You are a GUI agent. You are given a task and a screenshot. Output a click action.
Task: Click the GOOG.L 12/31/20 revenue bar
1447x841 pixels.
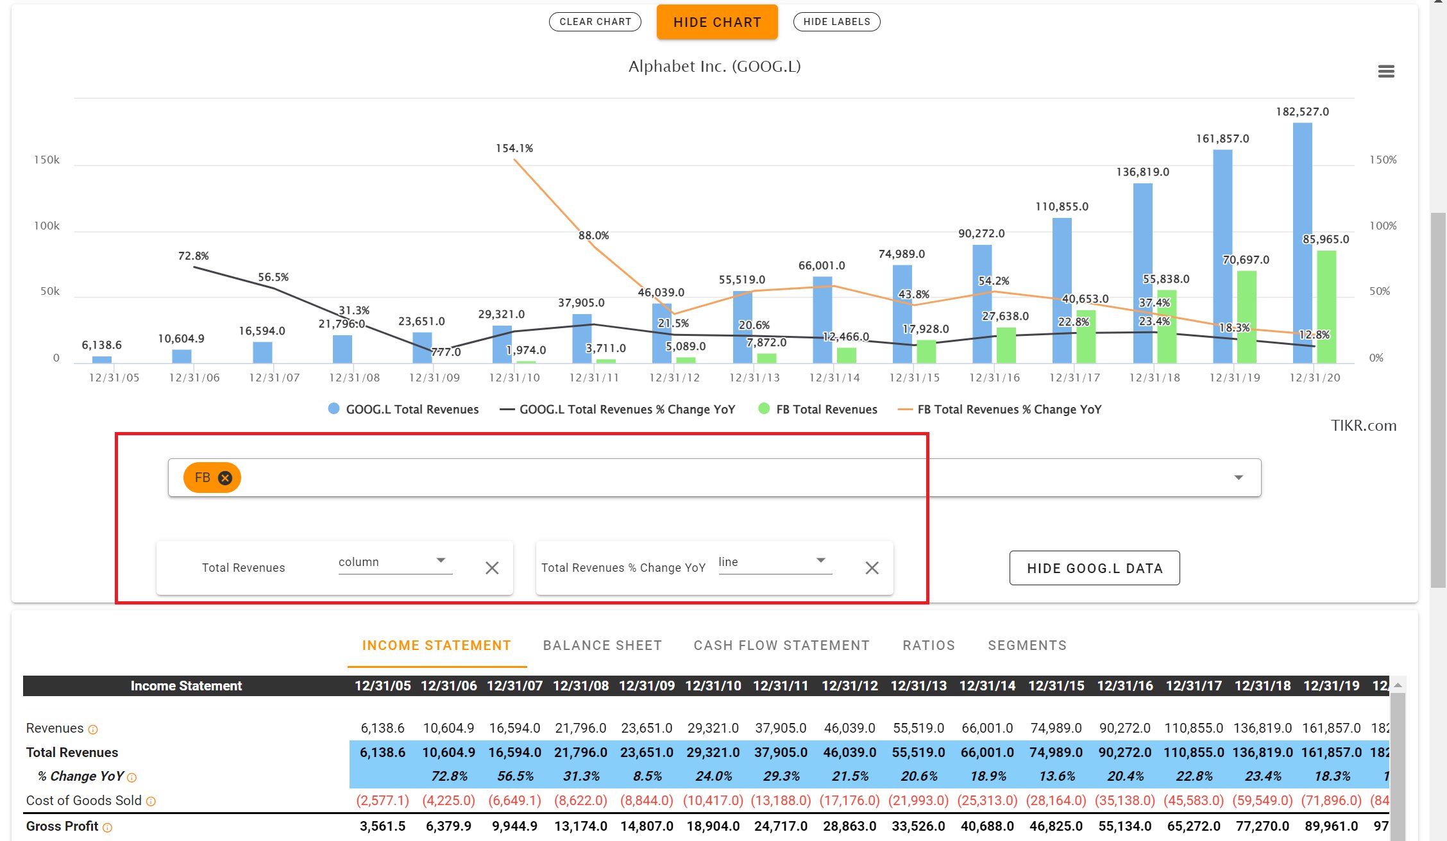click(x=1302, y=243)
